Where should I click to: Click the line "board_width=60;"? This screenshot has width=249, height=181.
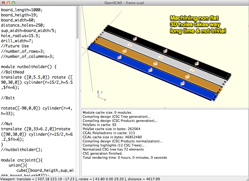[x=18, y=20]
